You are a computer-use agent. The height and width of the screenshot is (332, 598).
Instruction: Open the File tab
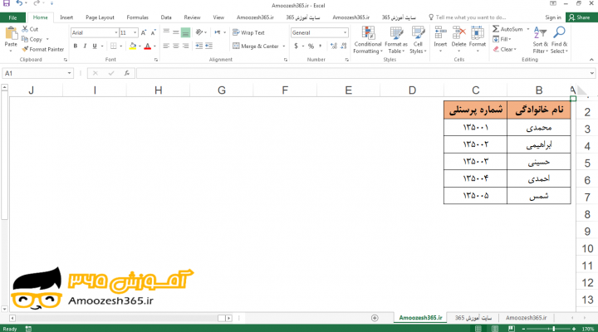tap(12, 17)
